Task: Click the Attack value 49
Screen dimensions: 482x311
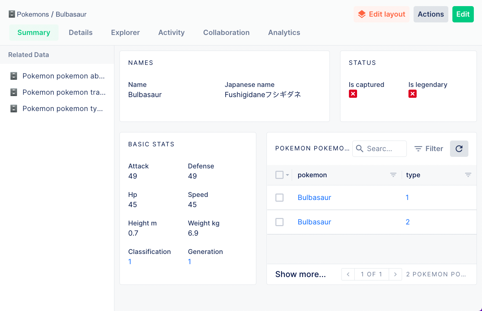Action: 133,176
